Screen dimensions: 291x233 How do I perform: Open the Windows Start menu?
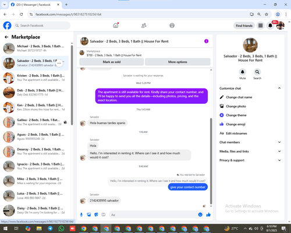pyautogui.click(x=5, y=228)
